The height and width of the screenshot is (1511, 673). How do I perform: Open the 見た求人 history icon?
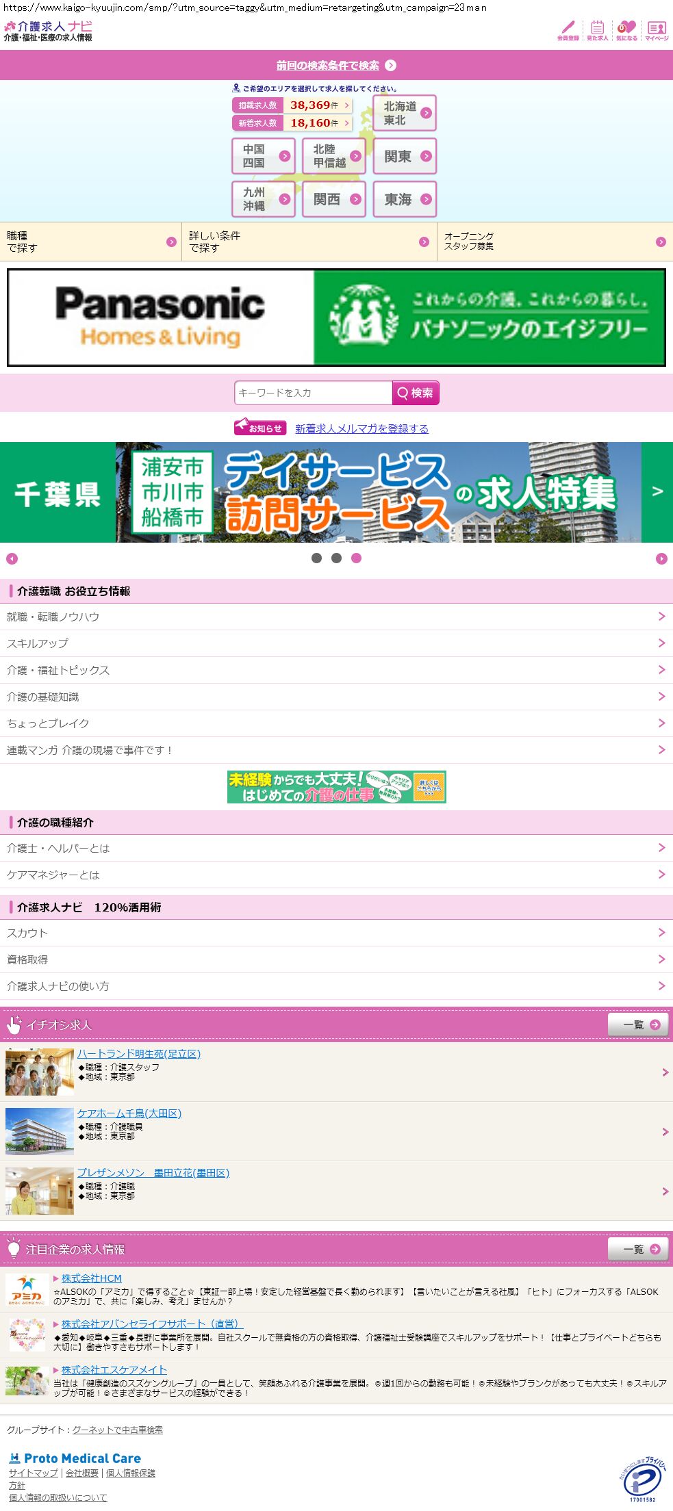tap(597, 30)
